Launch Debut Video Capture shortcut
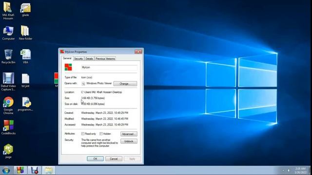The width and height of the screenshot is (312, 175). coord(8,78)
